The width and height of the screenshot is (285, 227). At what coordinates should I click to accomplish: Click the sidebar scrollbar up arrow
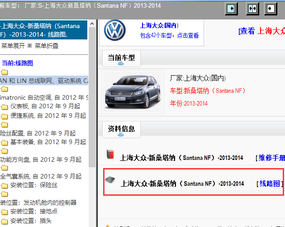click(92, 24)
